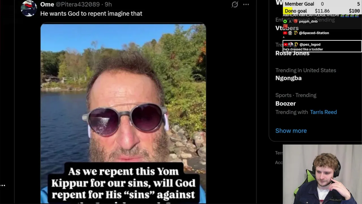The image size is (362, 204).
Task: Select the Boozer sports trend
Action: (286, 103)
